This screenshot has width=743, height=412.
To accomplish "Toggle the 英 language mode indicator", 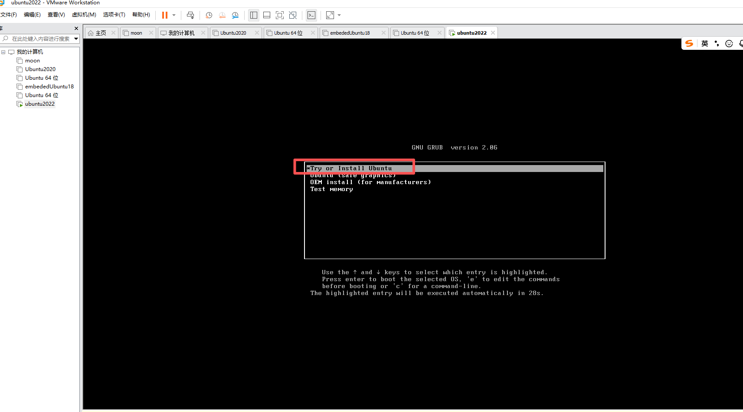I will coord(705,43).
